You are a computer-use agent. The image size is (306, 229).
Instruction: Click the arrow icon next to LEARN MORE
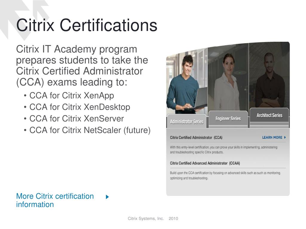[x=285, y=137]
